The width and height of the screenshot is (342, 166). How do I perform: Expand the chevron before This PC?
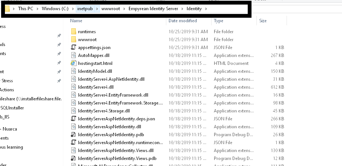click(x=14, y=9)
